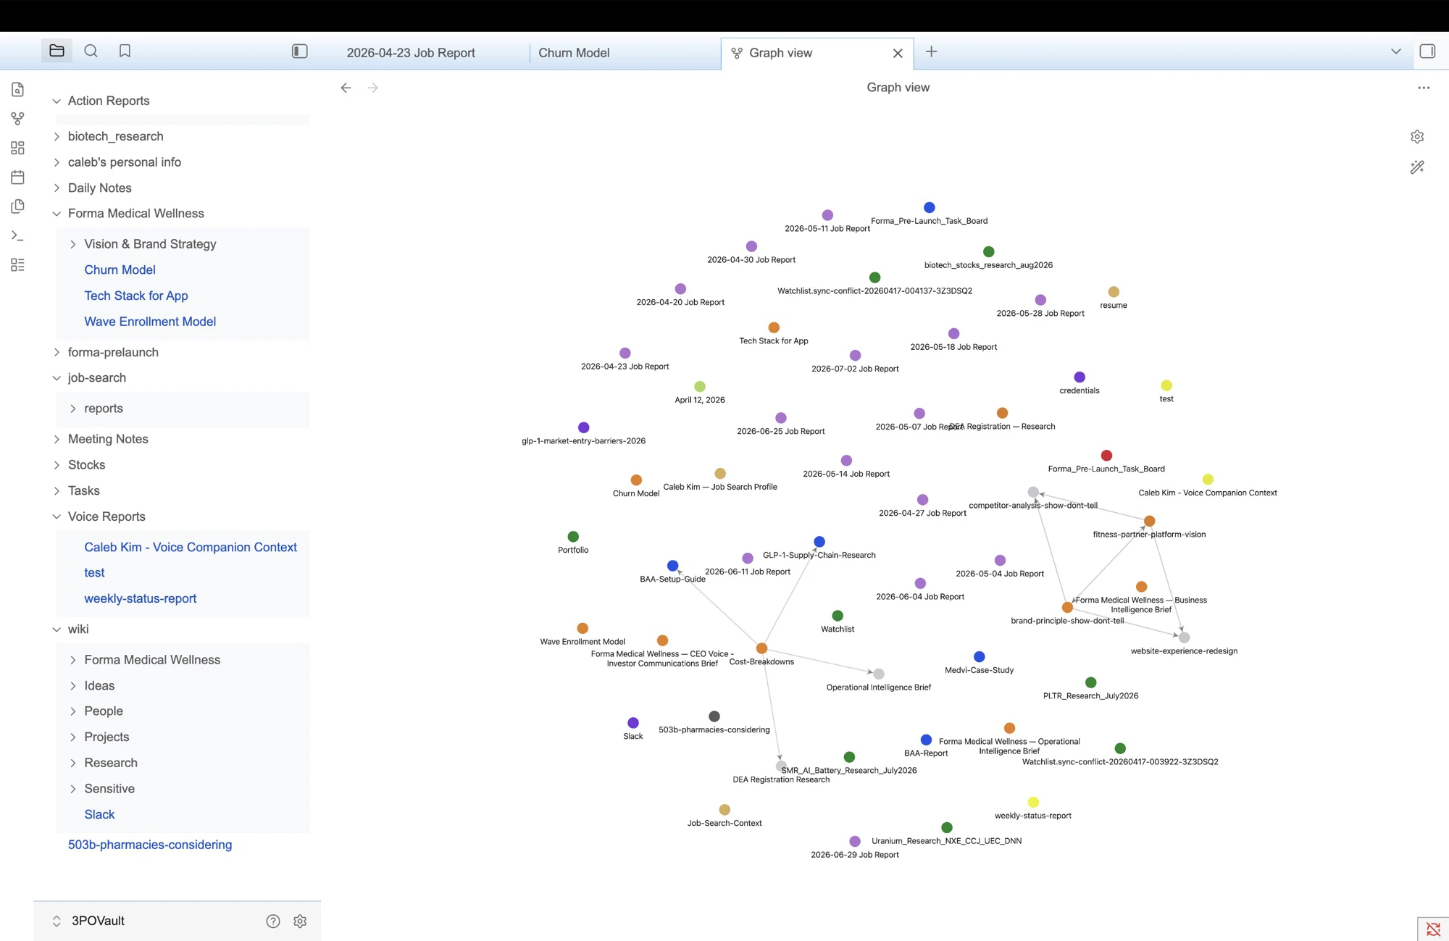The image size is (1449, 941).
Task: Close the Graph view tab
Action: (898, 53)
